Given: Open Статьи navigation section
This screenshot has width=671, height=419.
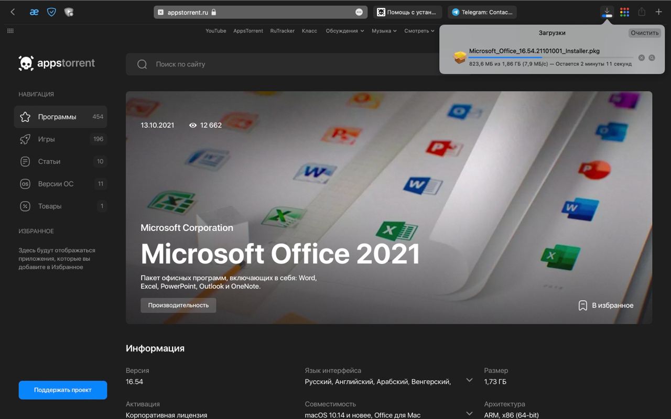Looking at the screenshot, I should tap(61, 161).
